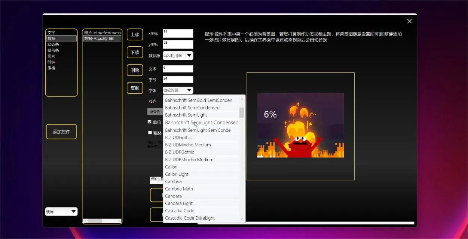
Task: Click font list scroll up arrow
Action: pyautogui.click(x=242, y=99)
